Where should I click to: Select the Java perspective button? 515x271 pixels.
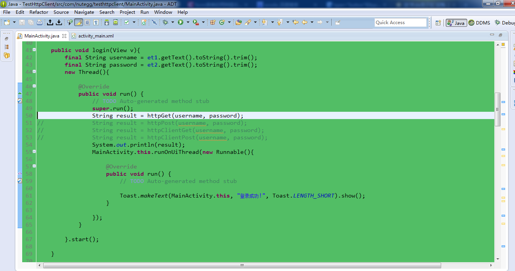pyautogui.click(x=456, y=23)
